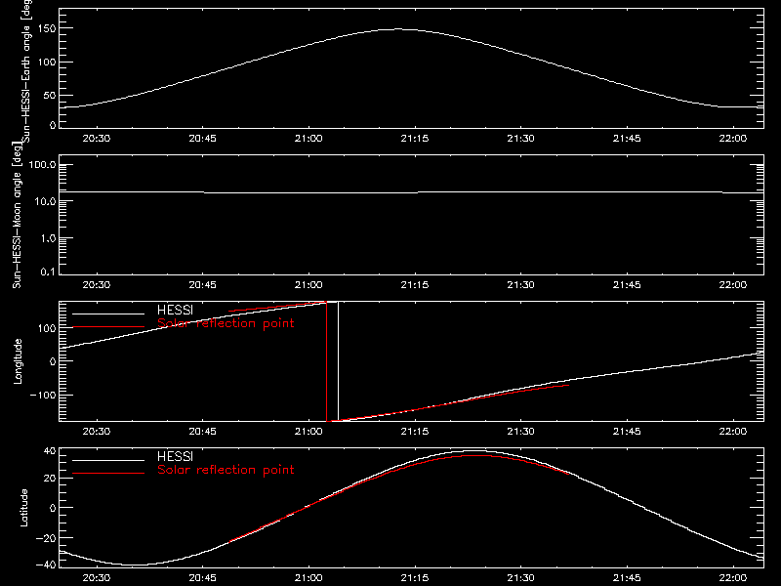Click 21:15 time label under Sun-HESSI-Earth plot
The image size is (781, 586).
click(x=414, y=139)
